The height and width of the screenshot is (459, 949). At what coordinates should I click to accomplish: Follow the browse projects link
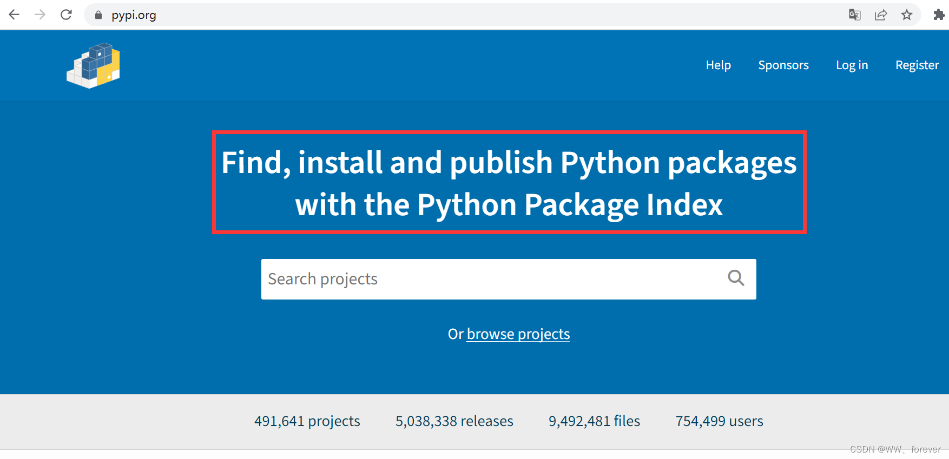click(518, 334)
